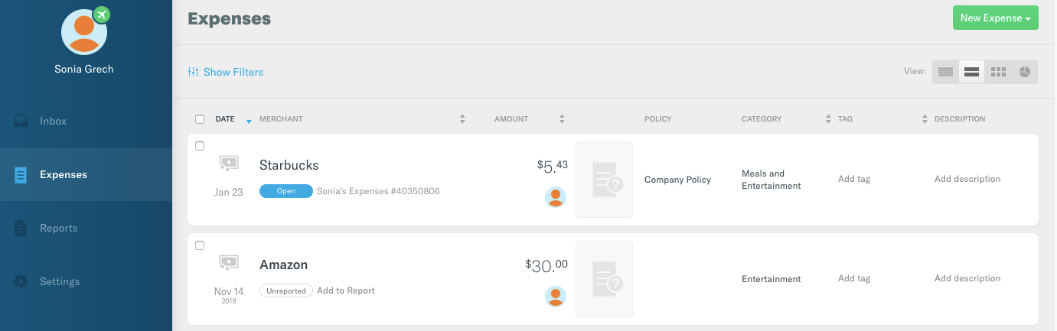The width and height of the screenshot is (1057, 331).
Task: Click Add description for Starbucks expense
Action: 967,179
